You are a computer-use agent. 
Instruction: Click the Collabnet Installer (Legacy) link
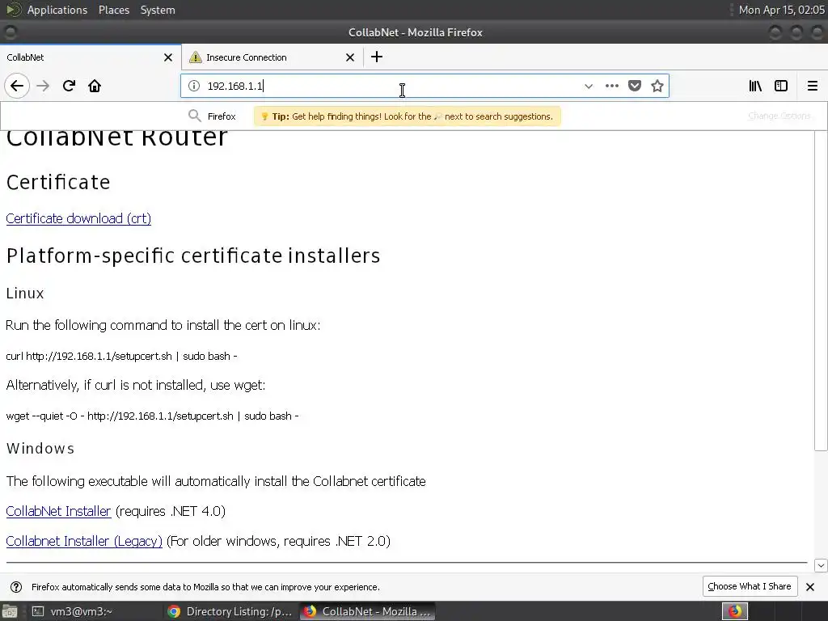pos(84,541)
